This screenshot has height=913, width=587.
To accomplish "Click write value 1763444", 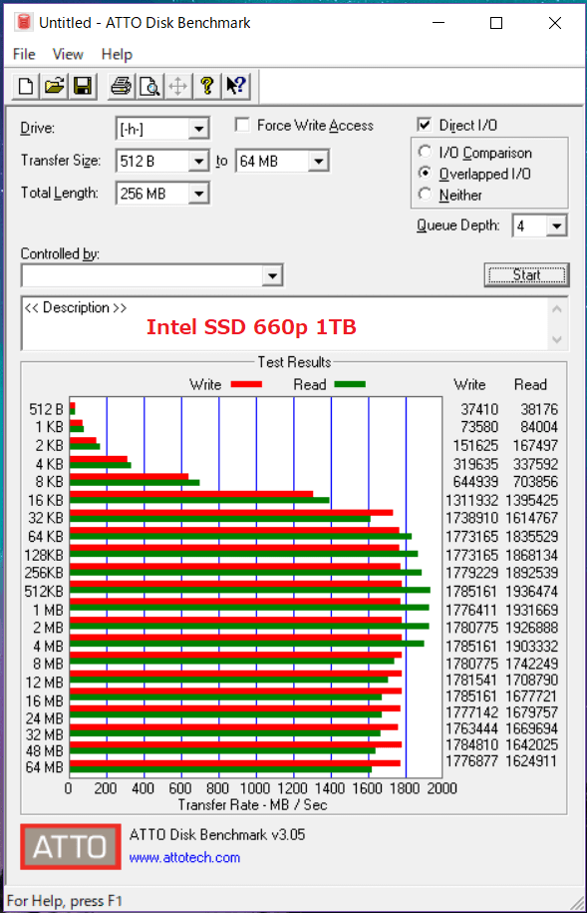I will tap(471, 728).
